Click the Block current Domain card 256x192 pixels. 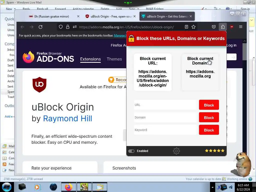[x=200, y=72]
